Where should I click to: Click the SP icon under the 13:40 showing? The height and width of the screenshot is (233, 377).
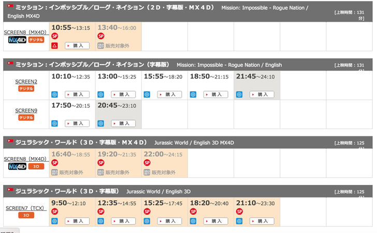(x=101, y=36)
